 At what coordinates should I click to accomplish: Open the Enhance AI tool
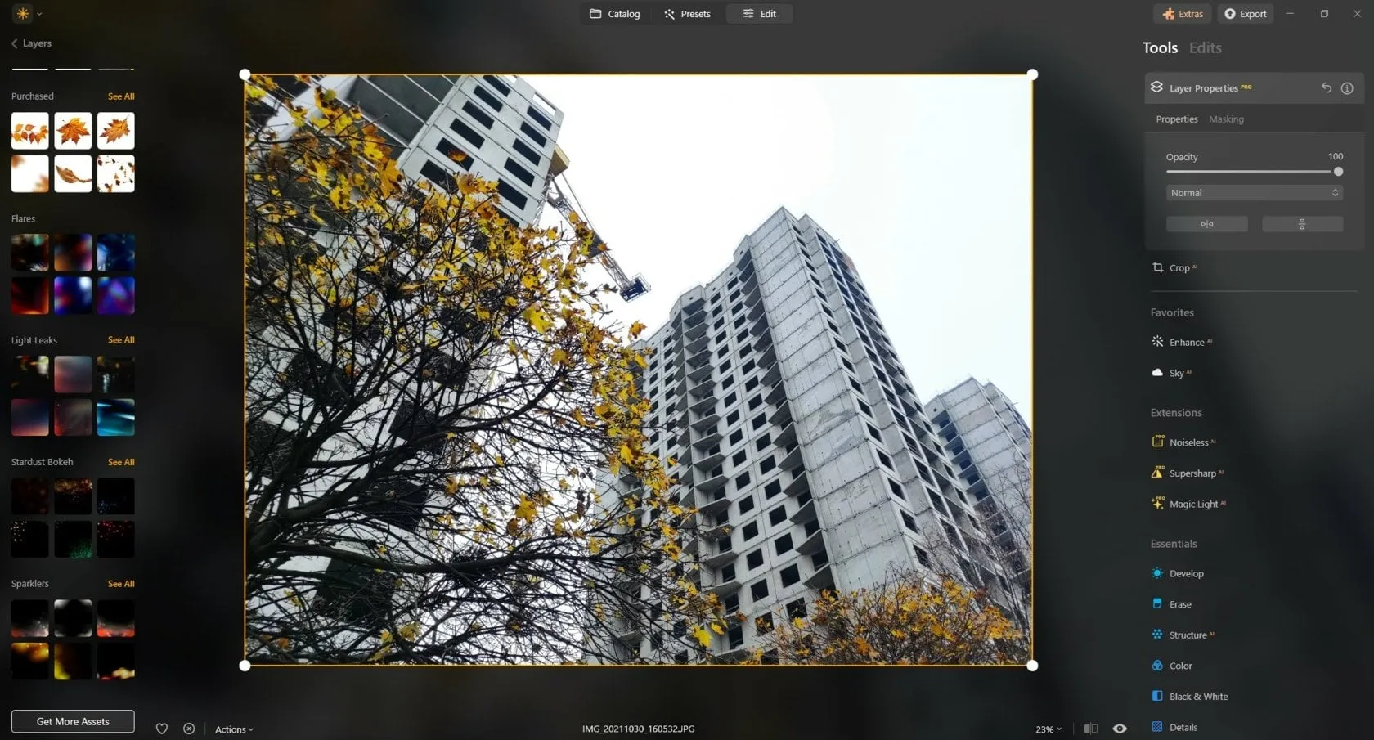pos(1186,343)
